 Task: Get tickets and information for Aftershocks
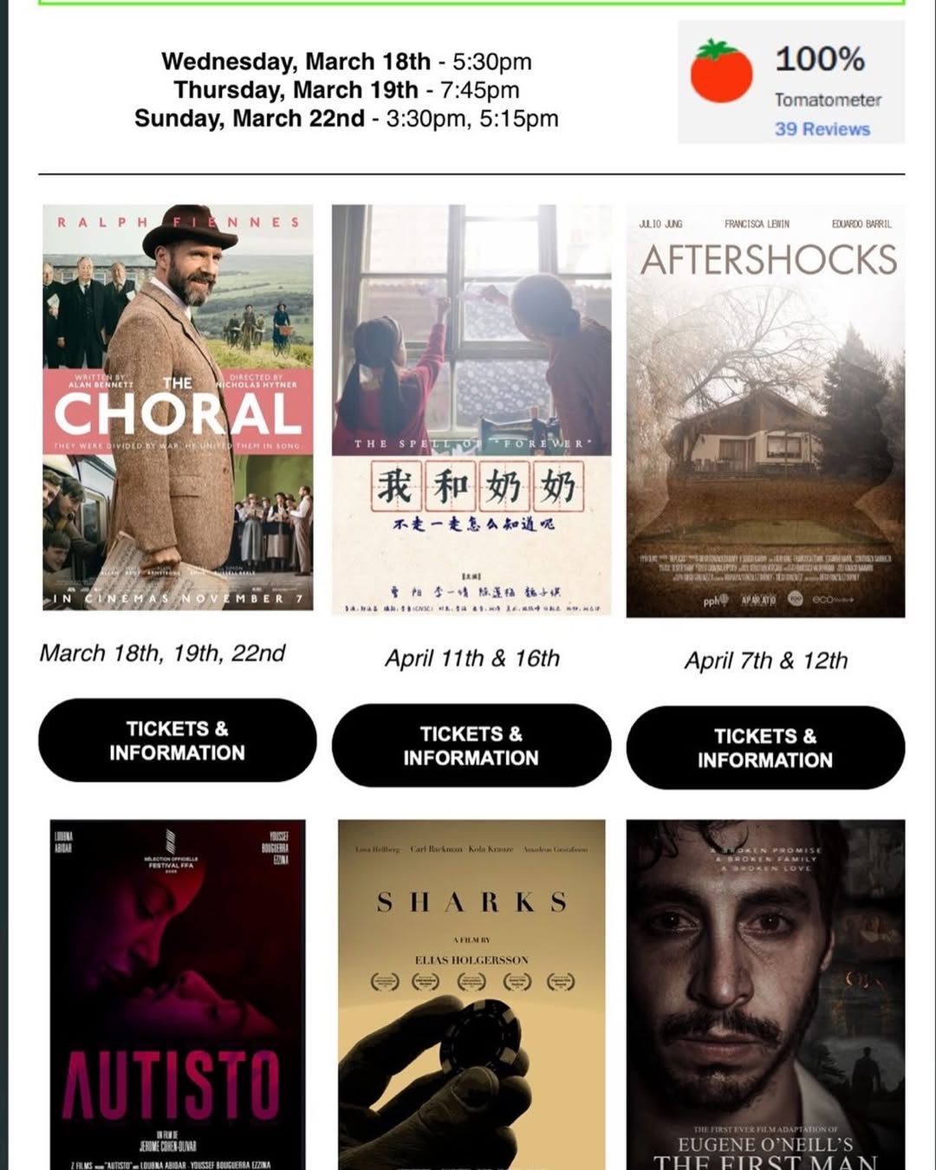[765, 747]
